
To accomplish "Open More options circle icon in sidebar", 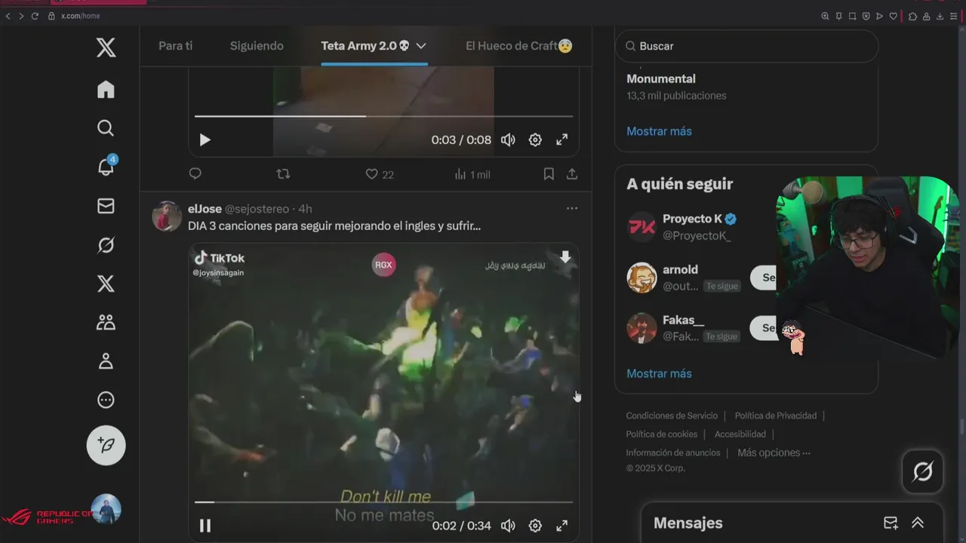I will tap(106, 400).
